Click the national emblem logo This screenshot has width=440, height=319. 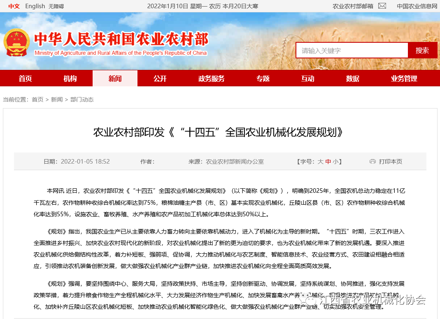point(16,42)
